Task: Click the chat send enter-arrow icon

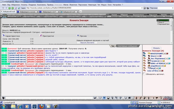Action: coord(95,98)
